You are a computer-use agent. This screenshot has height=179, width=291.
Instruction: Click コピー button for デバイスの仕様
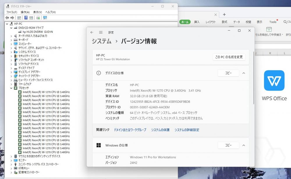pos(228,73)
